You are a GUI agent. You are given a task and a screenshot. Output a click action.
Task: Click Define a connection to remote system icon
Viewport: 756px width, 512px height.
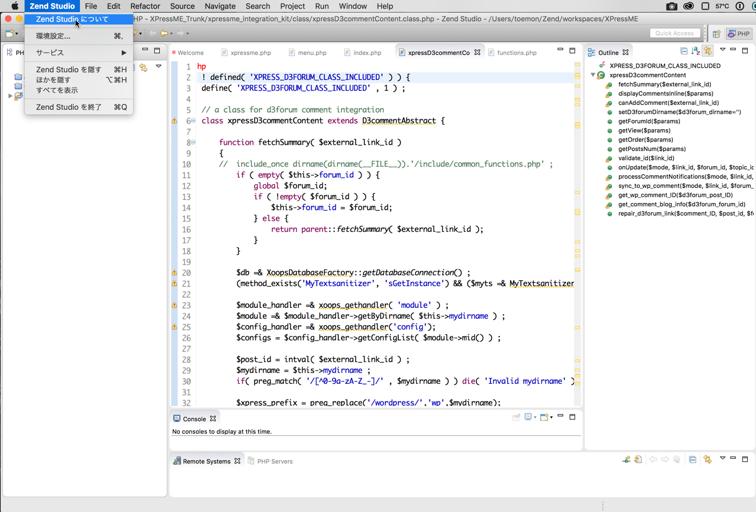point(626,459)
